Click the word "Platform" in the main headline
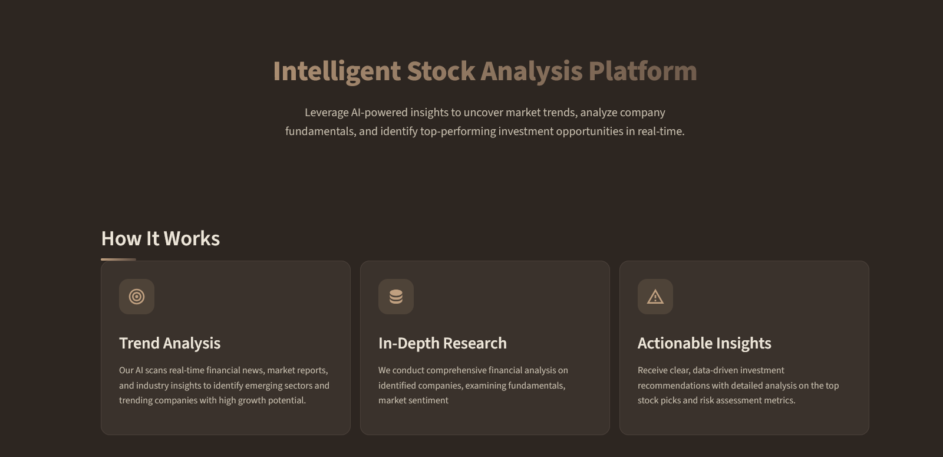The height and width of the screenshot is (457, 943). point(642,71)
